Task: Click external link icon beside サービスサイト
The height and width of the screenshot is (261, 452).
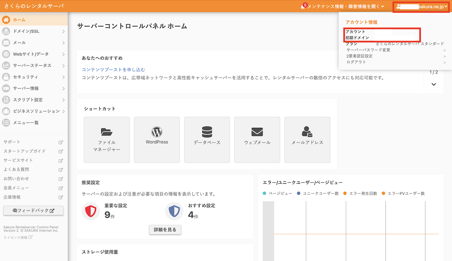Action: 61,160
